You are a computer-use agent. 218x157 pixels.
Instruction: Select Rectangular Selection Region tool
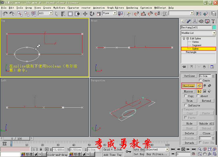coord(70,14)
